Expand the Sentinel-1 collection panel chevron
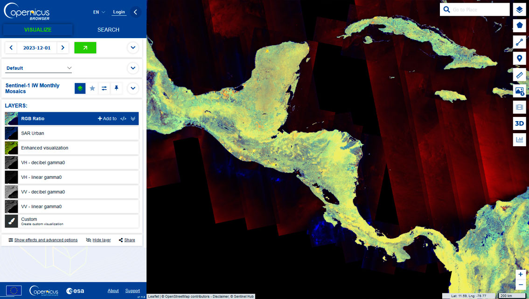This screenshot has width=529, height=299. 133,88
